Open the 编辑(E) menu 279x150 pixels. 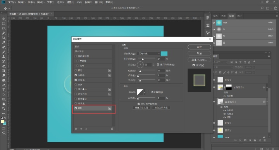point(22,2)
